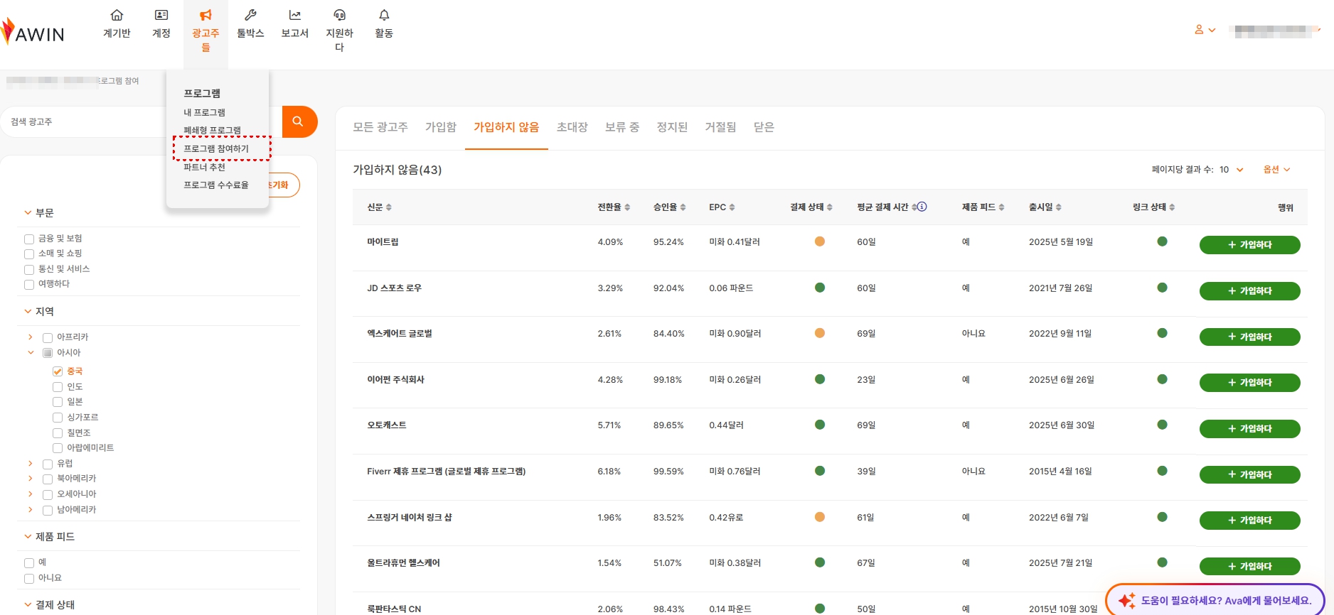
Task: Check the 싱가포르 checkbox
Action: tap(58, 418)
